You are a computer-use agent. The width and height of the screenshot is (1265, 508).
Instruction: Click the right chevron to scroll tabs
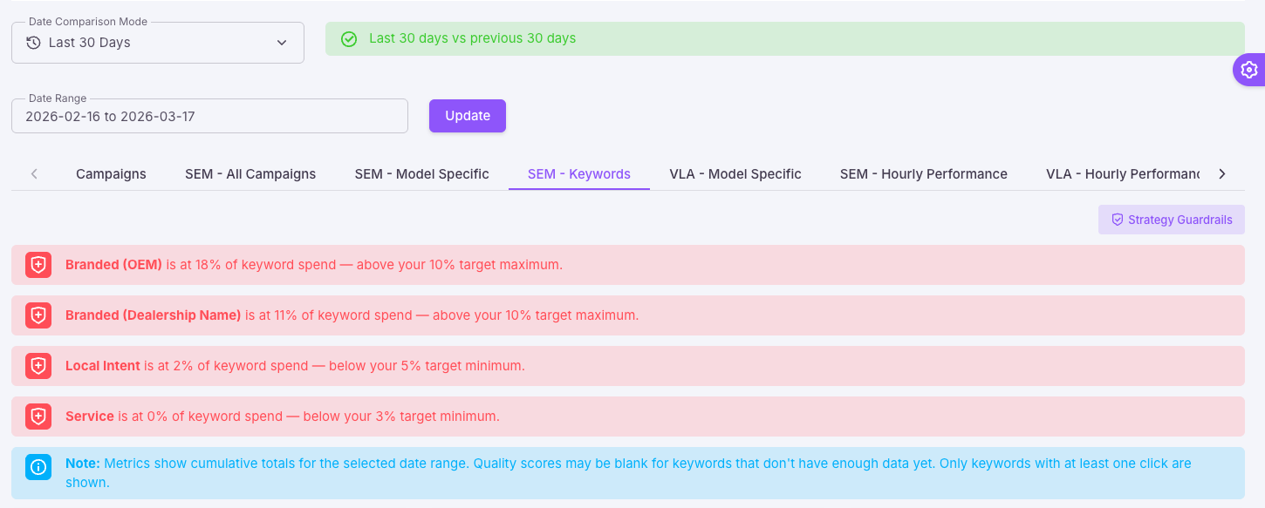[1222, 173]
